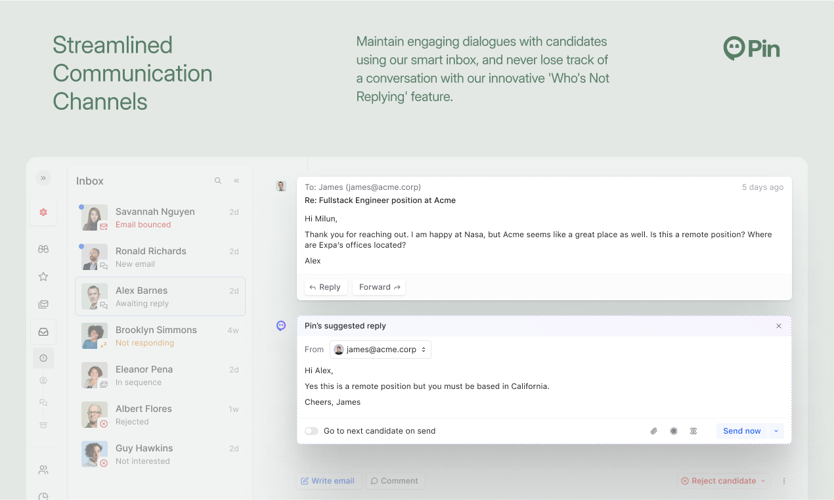The height and width of the screenshot is (500, 834).
Task: Open Eleanor Pena conversation
Action: 160,375
